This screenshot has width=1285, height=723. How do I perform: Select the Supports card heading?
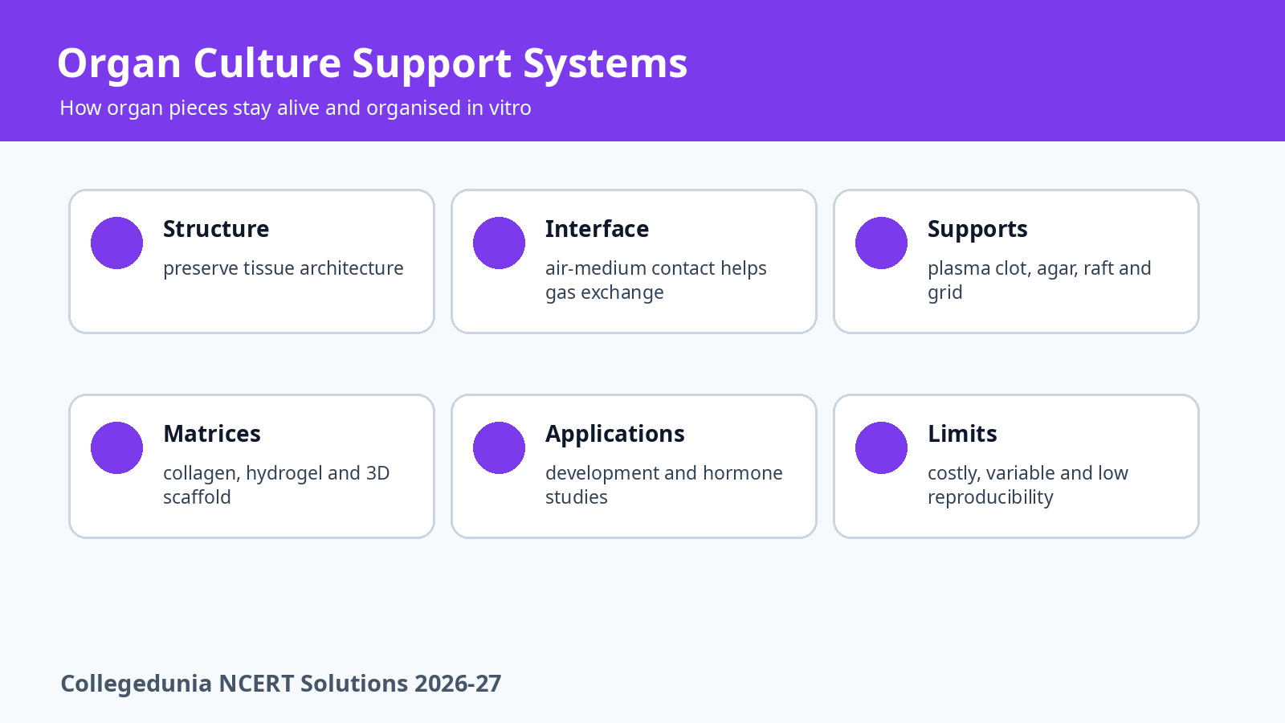tap(977, 230)
